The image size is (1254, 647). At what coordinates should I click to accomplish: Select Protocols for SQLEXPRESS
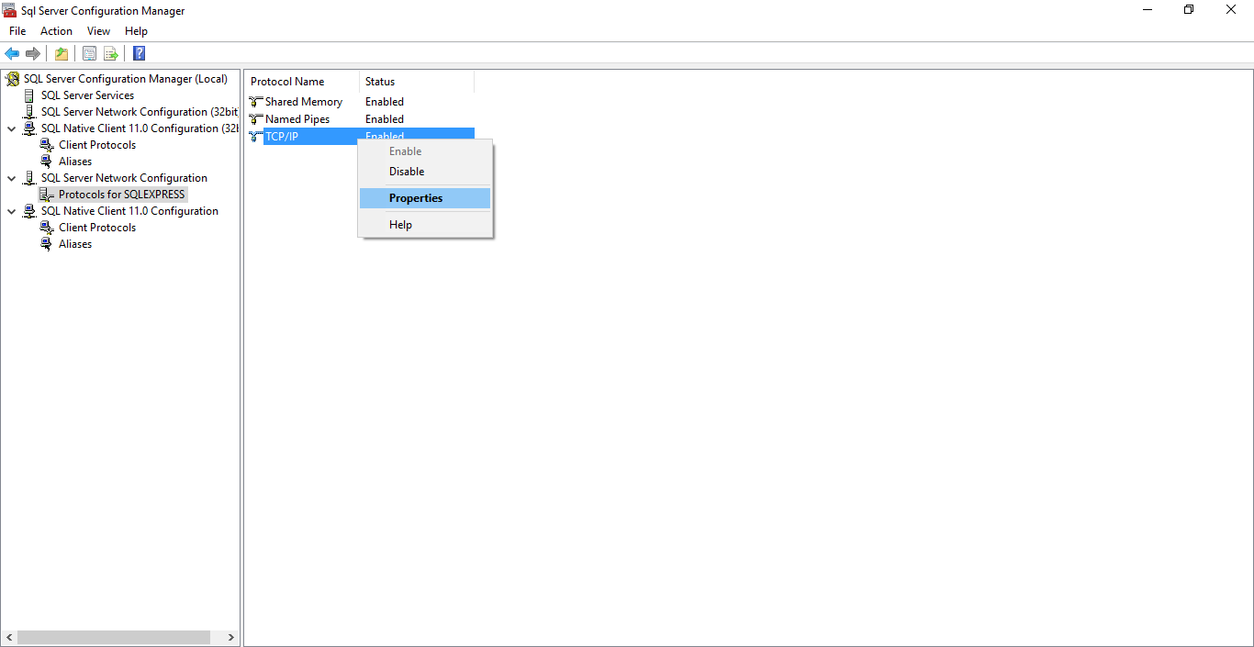pos(122,195)
